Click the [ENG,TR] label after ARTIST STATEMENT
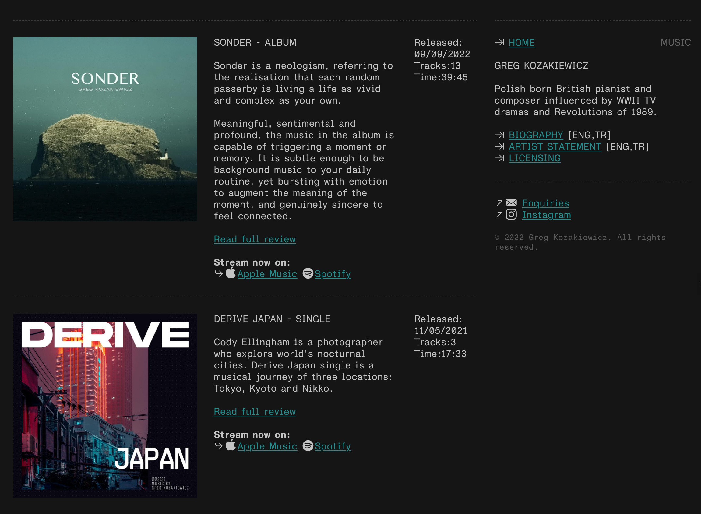This screenshot has height=514, width=701. (x=627, y=146)
